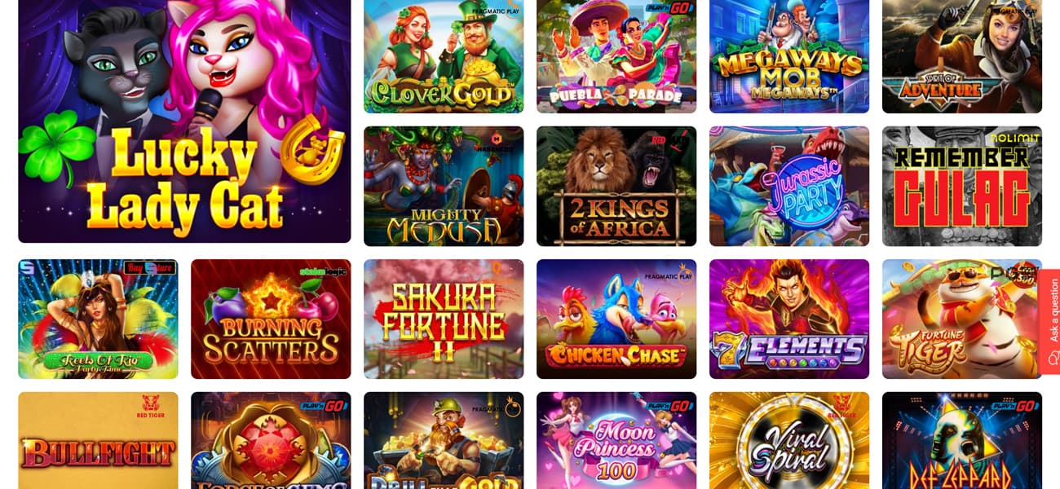This screenshot has height=489, width=1060.
Task: Open the 7 Elements game tile
Action: click(x=789, y=319)
